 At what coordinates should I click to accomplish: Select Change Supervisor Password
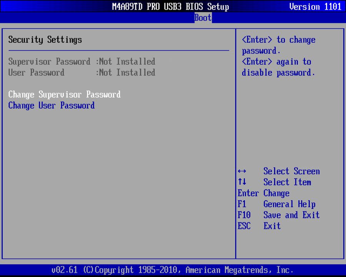point(64,94)
